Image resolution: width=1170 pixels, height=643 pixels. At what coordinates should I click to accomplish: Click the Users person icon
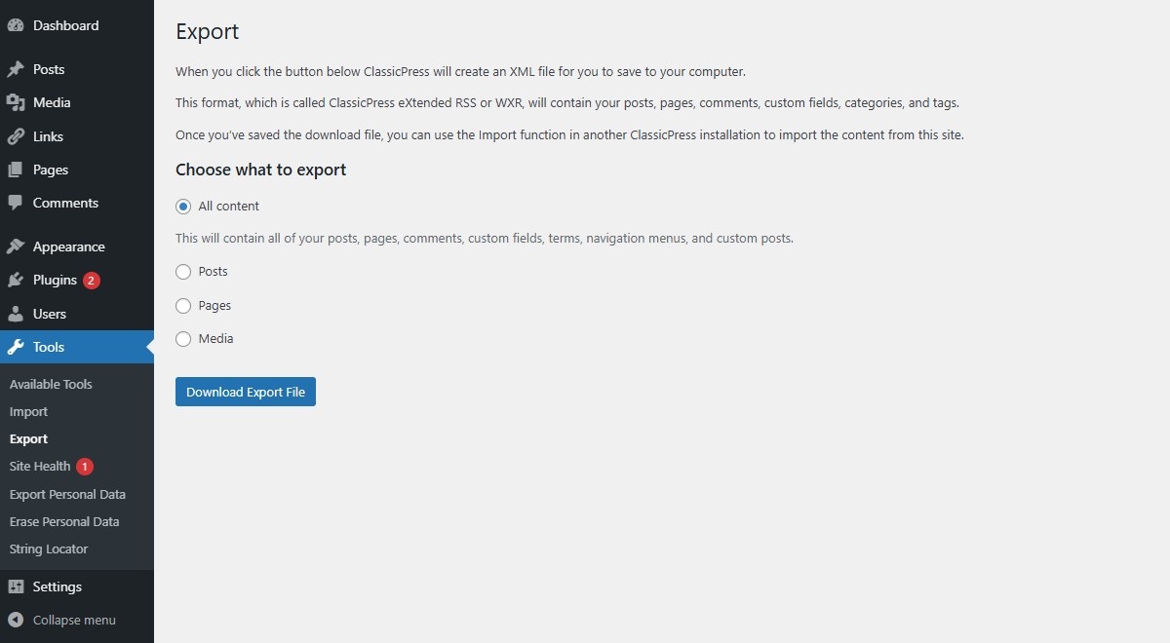[16, 314]
